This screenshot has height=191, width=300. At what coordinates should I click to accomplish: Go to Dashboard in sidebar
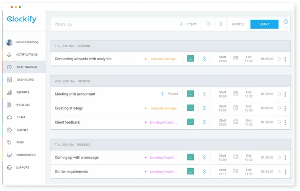coord(24,80)
